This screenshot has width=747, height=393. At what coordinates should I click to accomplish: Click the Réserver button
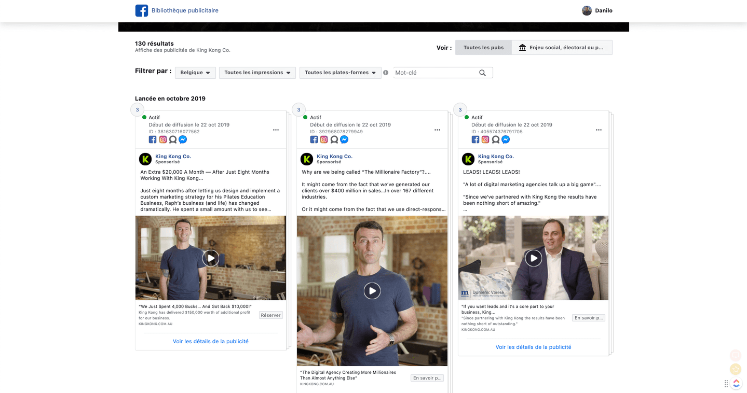click(271, 315)
